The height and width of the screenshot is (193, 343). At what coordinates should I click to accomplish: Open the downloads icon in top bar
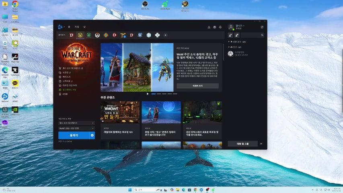pos(209,27)
